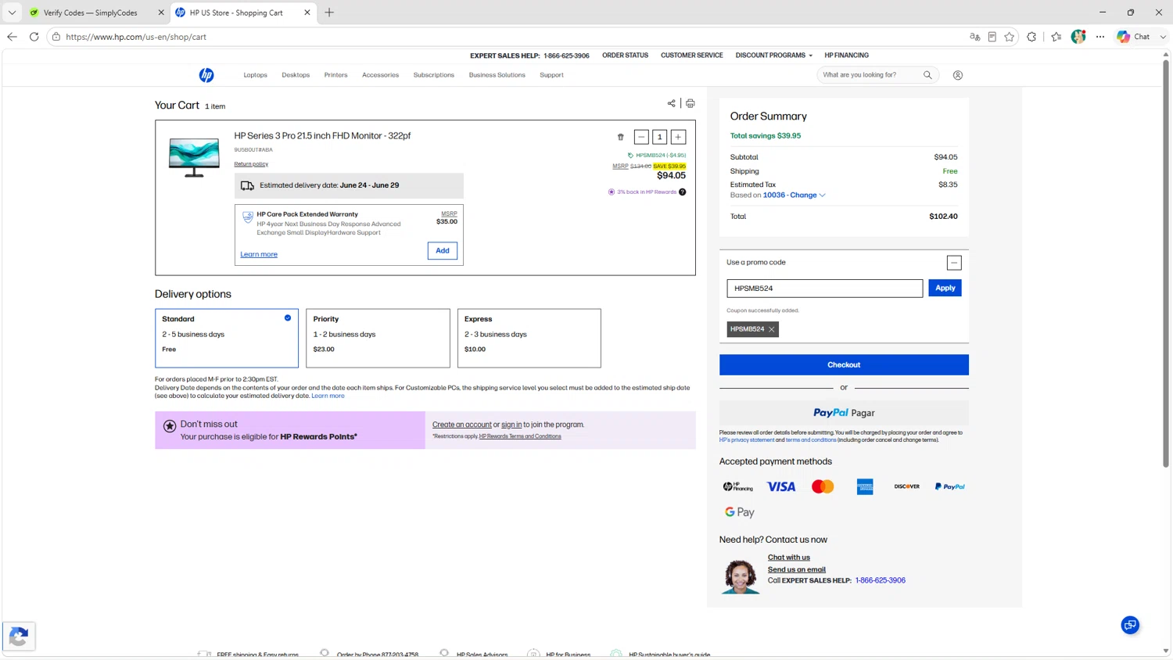Open the Printers menu
This screenshot has width=1173, height=660.
(x=335, y=75)
